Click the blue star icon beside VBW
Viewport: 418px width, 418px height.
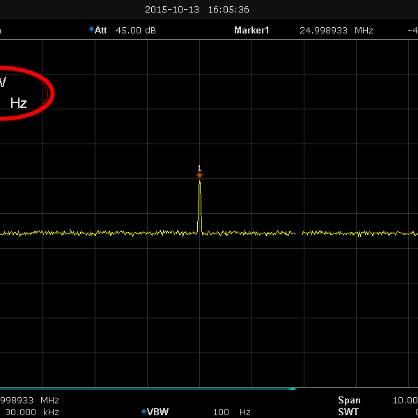144,412
